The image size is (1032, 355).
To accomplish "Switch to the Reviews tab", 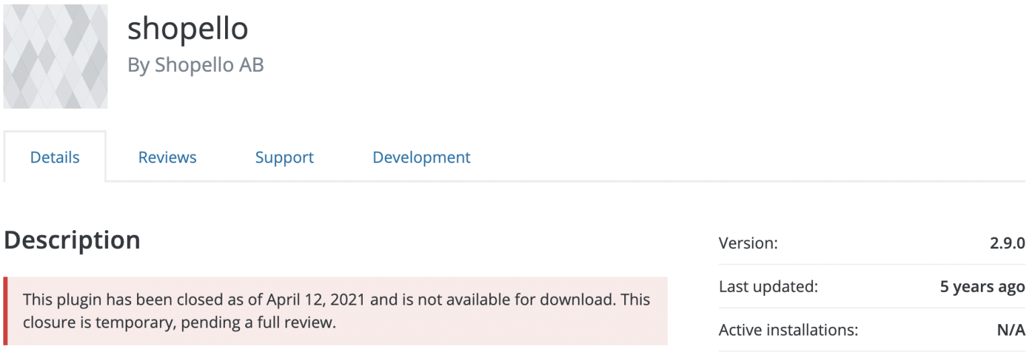I will point(167,157).
